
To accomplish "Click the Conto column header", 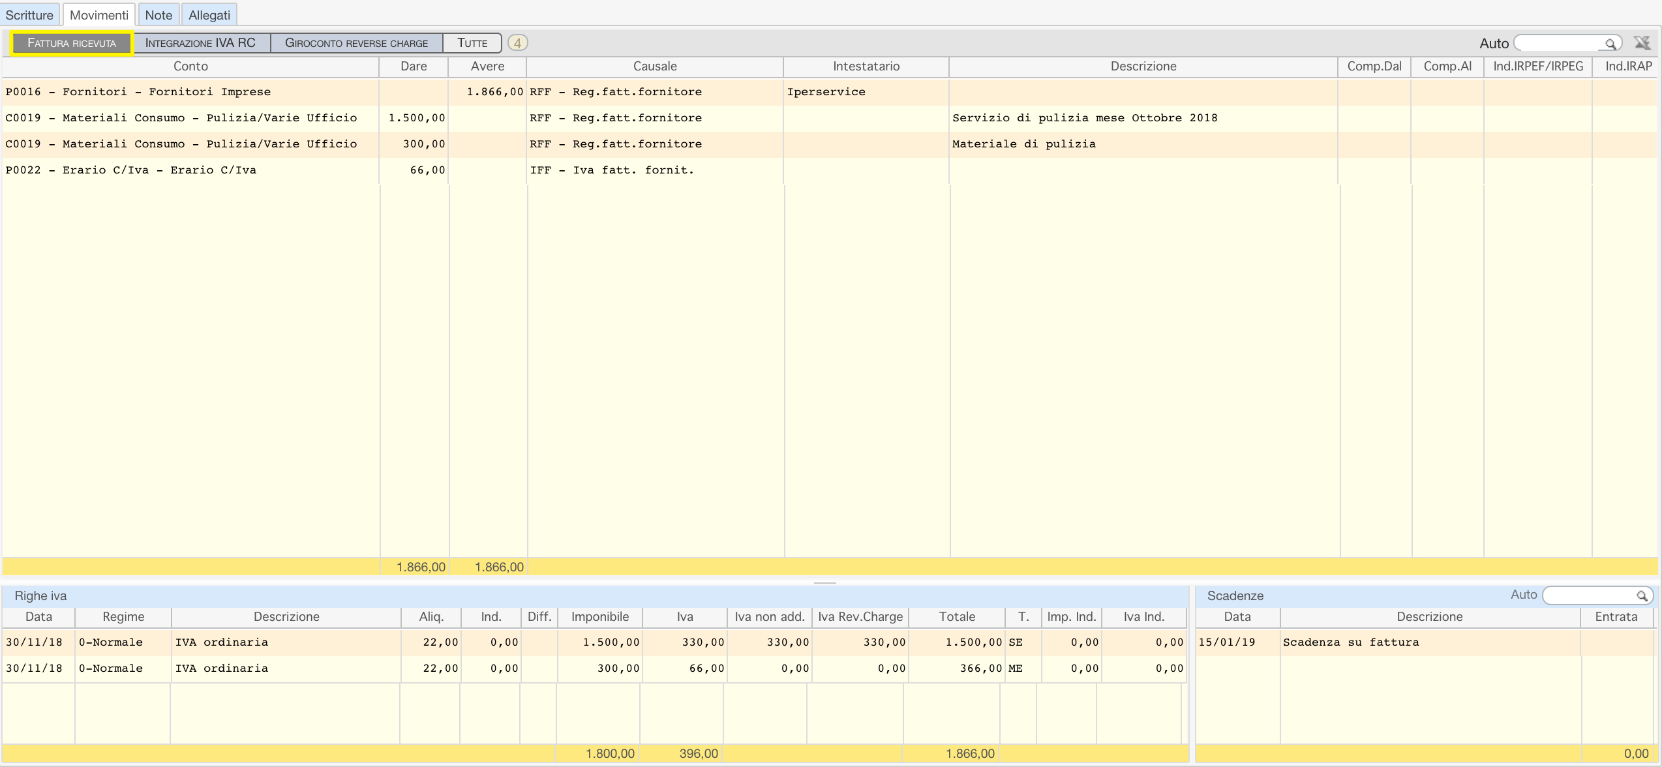I will (x=190, y=67).
